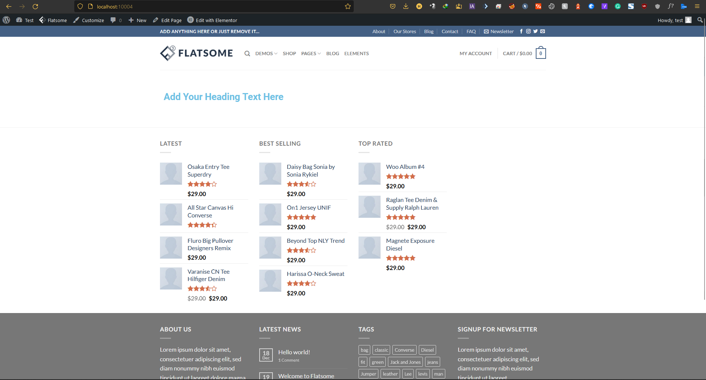Click the browser address bar

pos(217,7)
